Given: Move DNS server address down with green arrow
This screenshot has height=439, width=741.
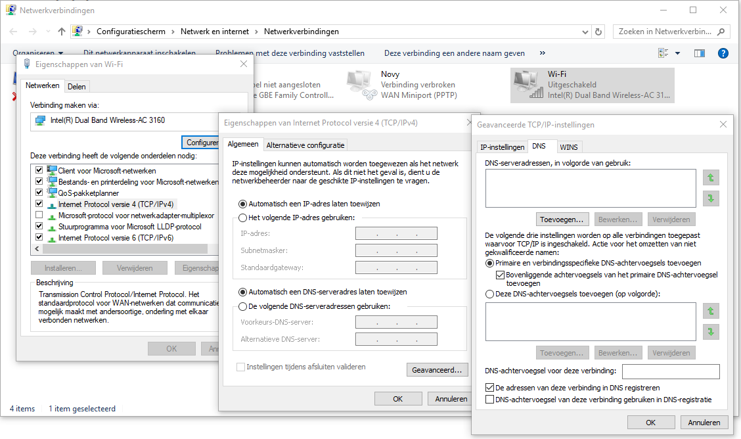Looking at the screenshot, I should (x=711, y=198).
